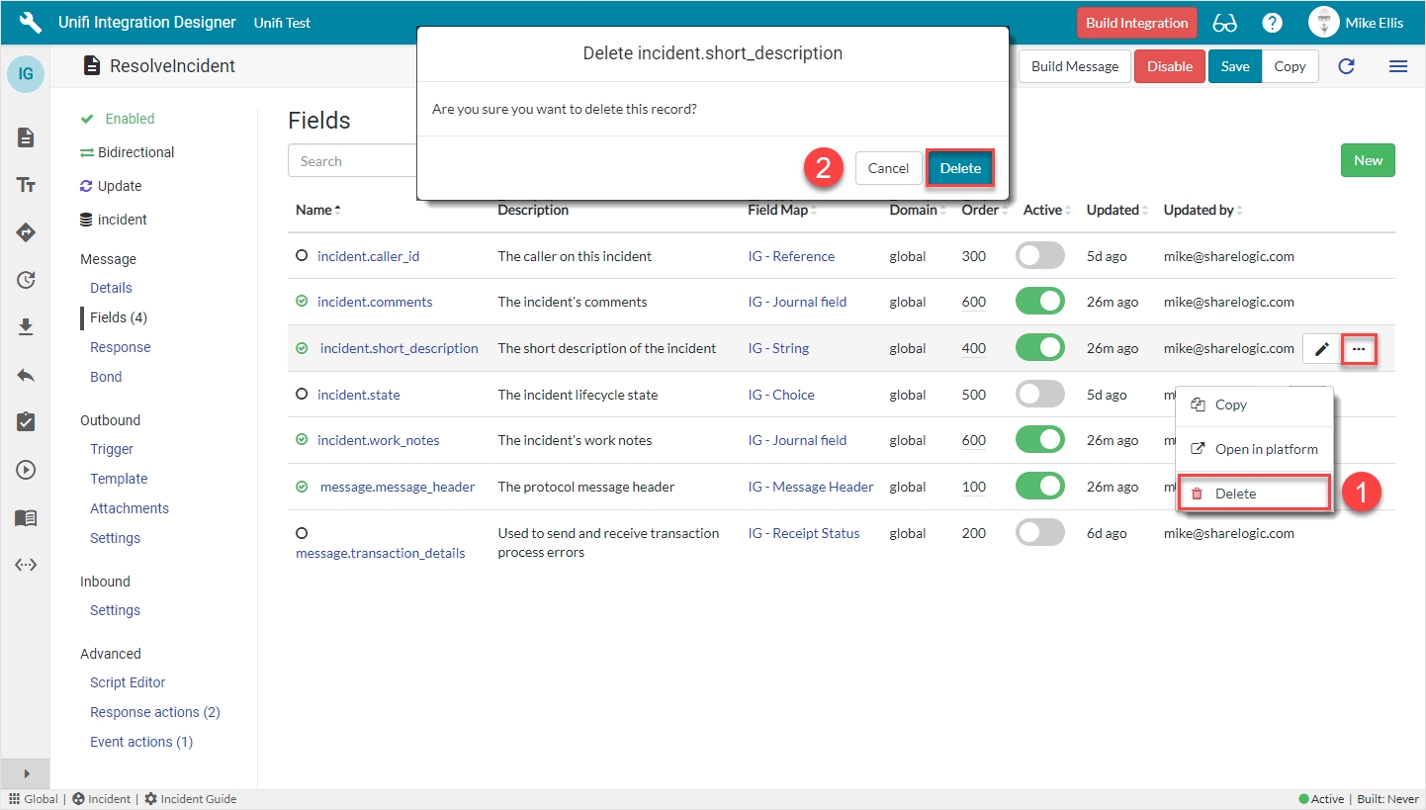Image resolution: width=1426 pixels, height=810 pixels.
Task: Click the glasses preview icon in header
Action: pos(1224,23)
